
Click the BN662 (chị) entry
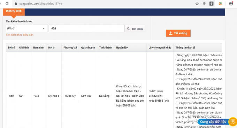pyautogui.click(x=155, y=96)
